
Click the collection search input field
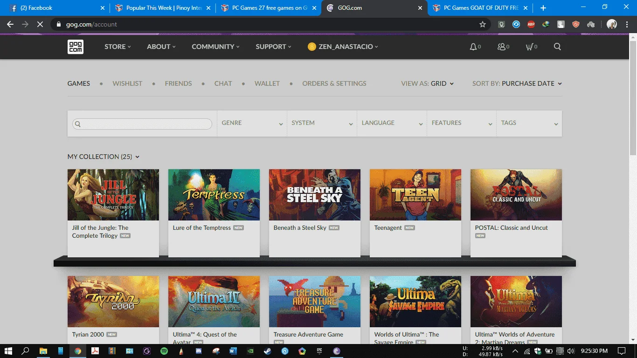pyautogui.click(x=142, y=124)
